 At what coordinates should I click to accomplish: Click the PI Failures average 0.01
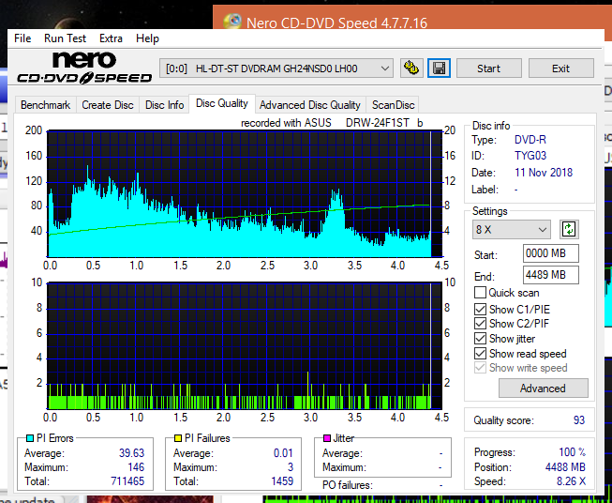coord(283,453)
